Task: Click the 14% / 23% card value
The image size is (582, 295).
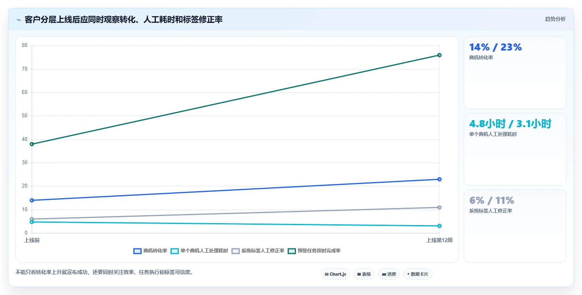Action: click(495, 47)
